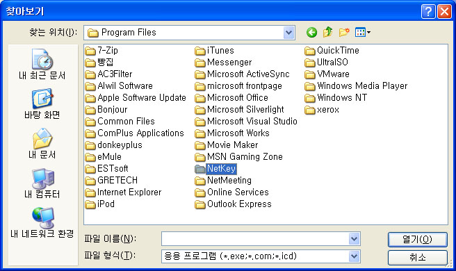The image size is (456, 271).
Task: Click the 파일 이름 text field
Action: point(255,239)
